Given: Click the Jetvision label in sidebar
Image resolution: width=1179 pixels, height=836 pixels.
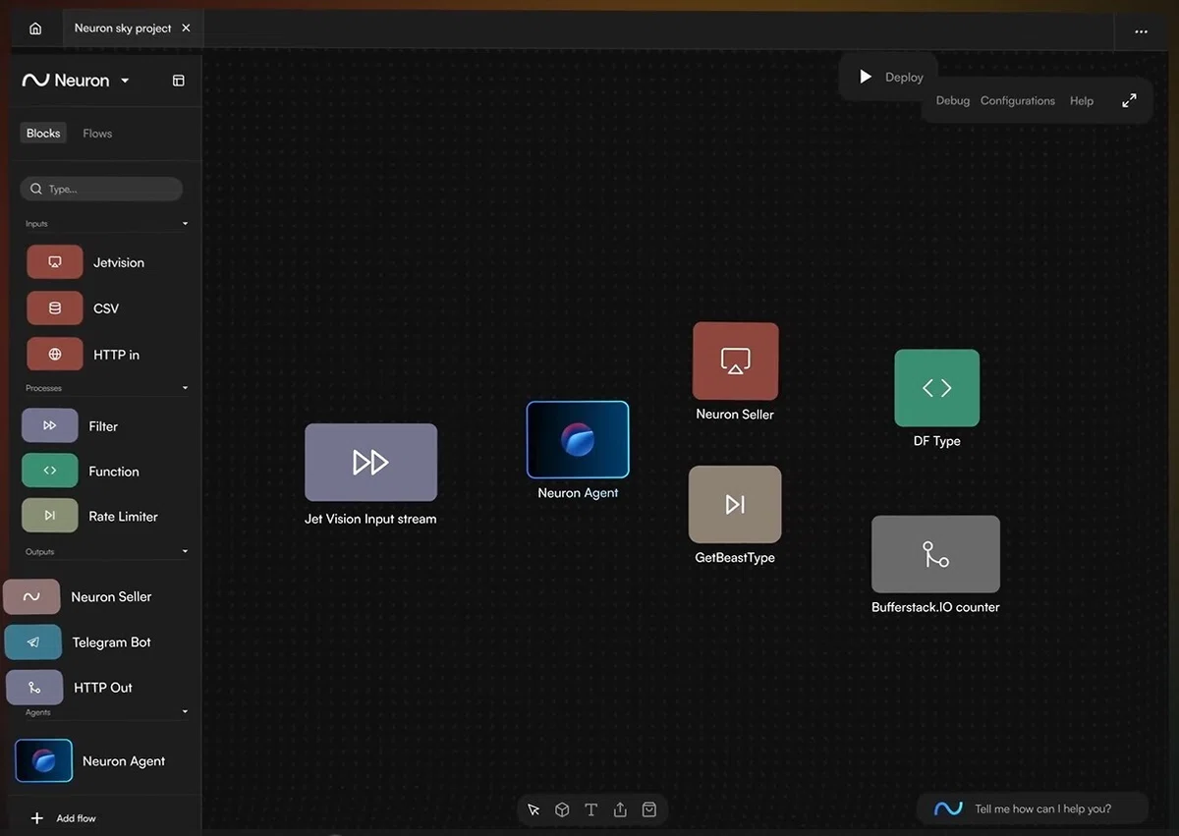Looking at the screenshot, I should [x=119, y=263].
